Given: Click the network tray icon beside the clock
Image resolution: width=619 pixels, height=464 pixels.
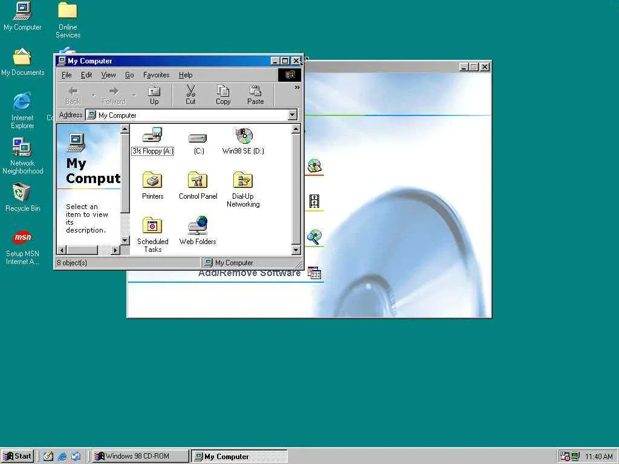Looking at the screenshot, I should click(x=575, y=457).
